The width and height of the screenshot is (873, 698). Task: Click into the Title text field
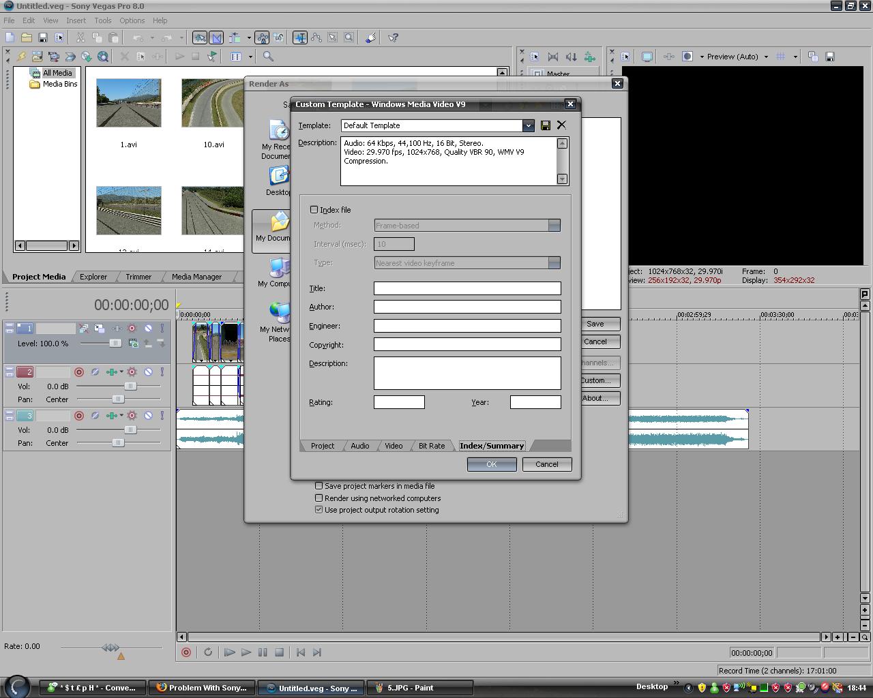pos(467,288)
